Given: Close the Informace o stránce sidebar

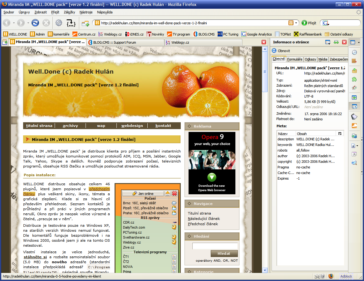Looking at the screenshot, I should [344, 42].
